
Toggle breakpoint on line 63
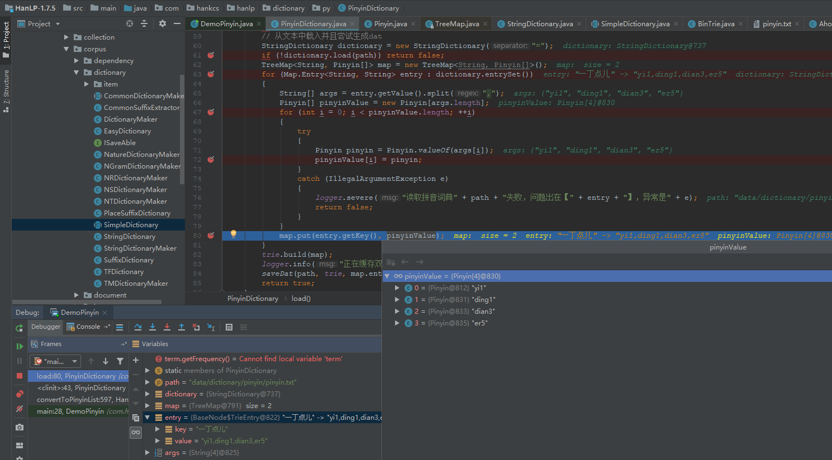tap(211, 74)
